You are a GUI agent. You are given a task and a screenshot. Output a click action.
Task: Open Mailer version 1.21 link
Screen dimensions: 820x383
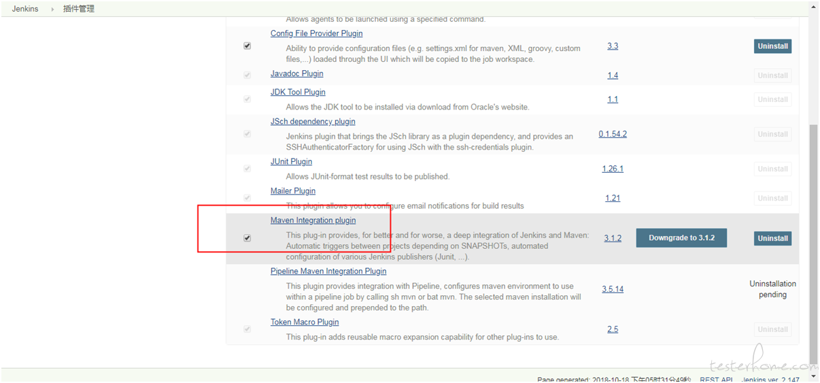(613, 198)
